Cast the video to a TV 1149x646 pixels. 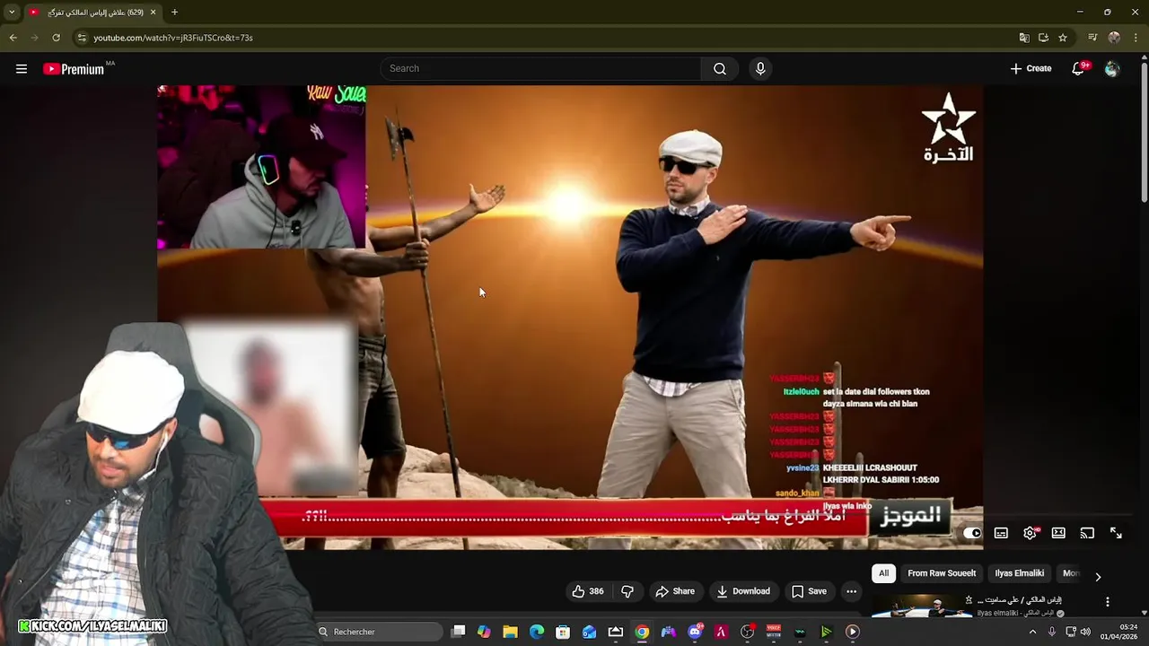pyautogui.click(x=1087, y=533)
